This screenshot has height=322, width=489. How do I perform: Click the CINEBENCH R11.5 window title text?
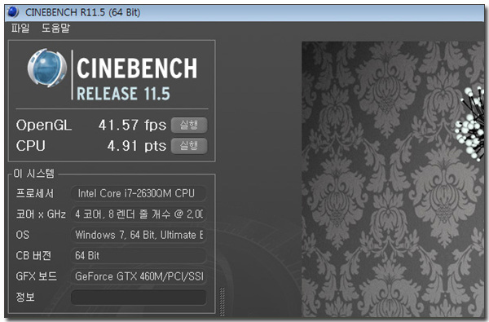[82, 12]
